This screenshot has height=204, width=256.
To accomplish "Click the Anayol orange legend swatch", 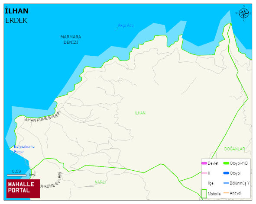I will coord(226,193).
